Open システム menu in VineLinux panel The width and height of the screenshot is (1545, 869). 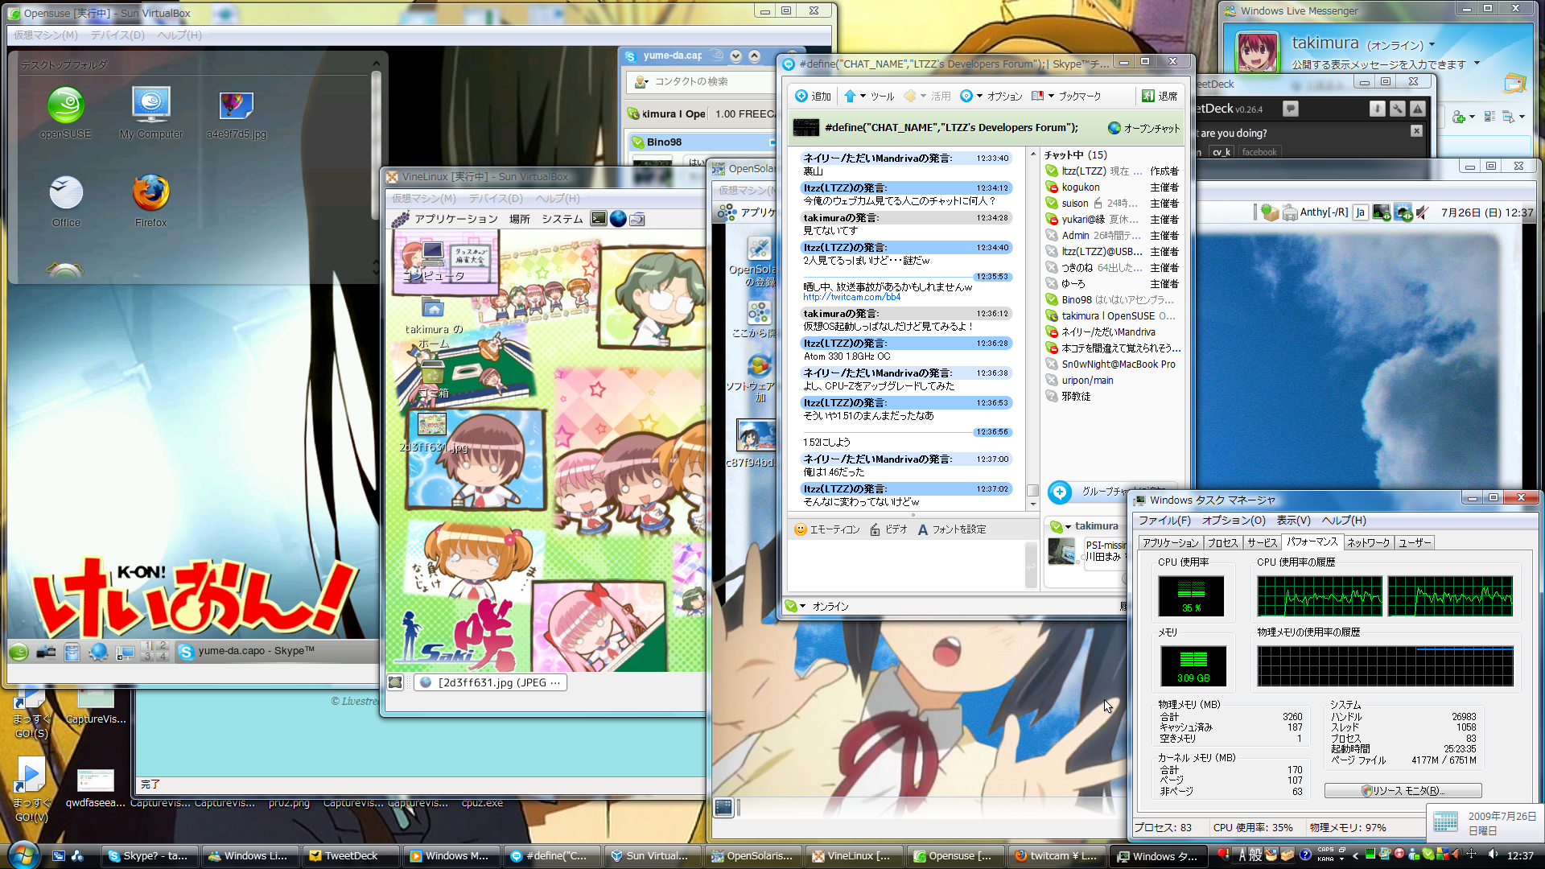(562, 219)
